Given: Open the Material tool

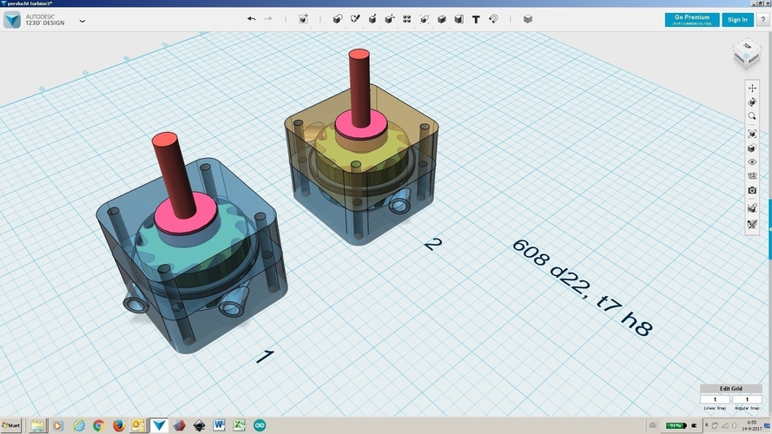Looking at the screenshot, I should (x=528, y=19).
